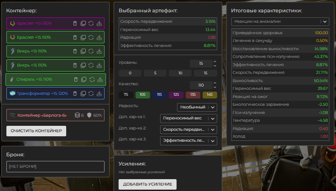Click Приведённое здоровье stat row
336x191 pixels.
280,33
